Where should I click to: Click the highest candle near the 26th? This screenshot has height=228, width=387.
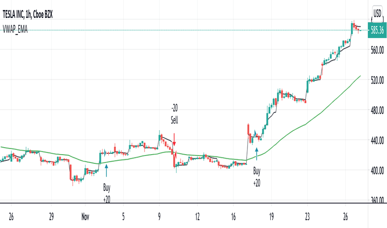pyautogui.click(x=354, y=24)
